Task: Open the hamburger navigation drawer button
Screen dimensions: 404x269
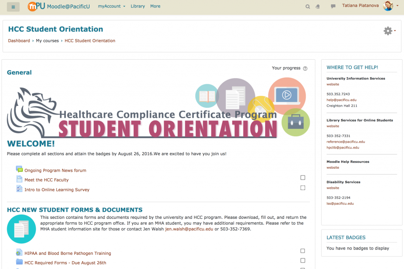Action: (x=13, y=7)
